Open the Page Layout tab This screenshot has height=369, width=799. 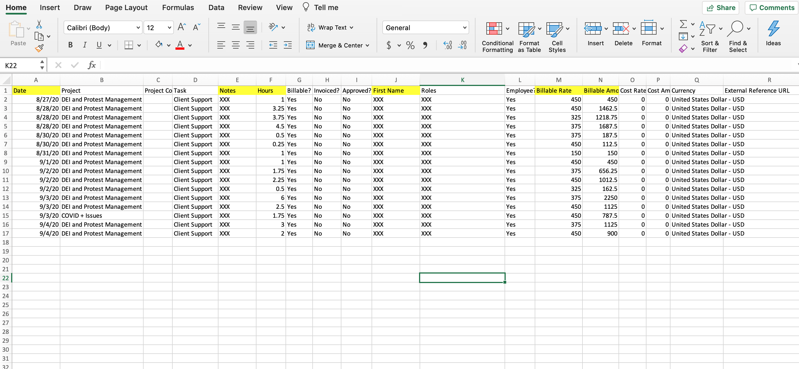click(x=126, y=8)
